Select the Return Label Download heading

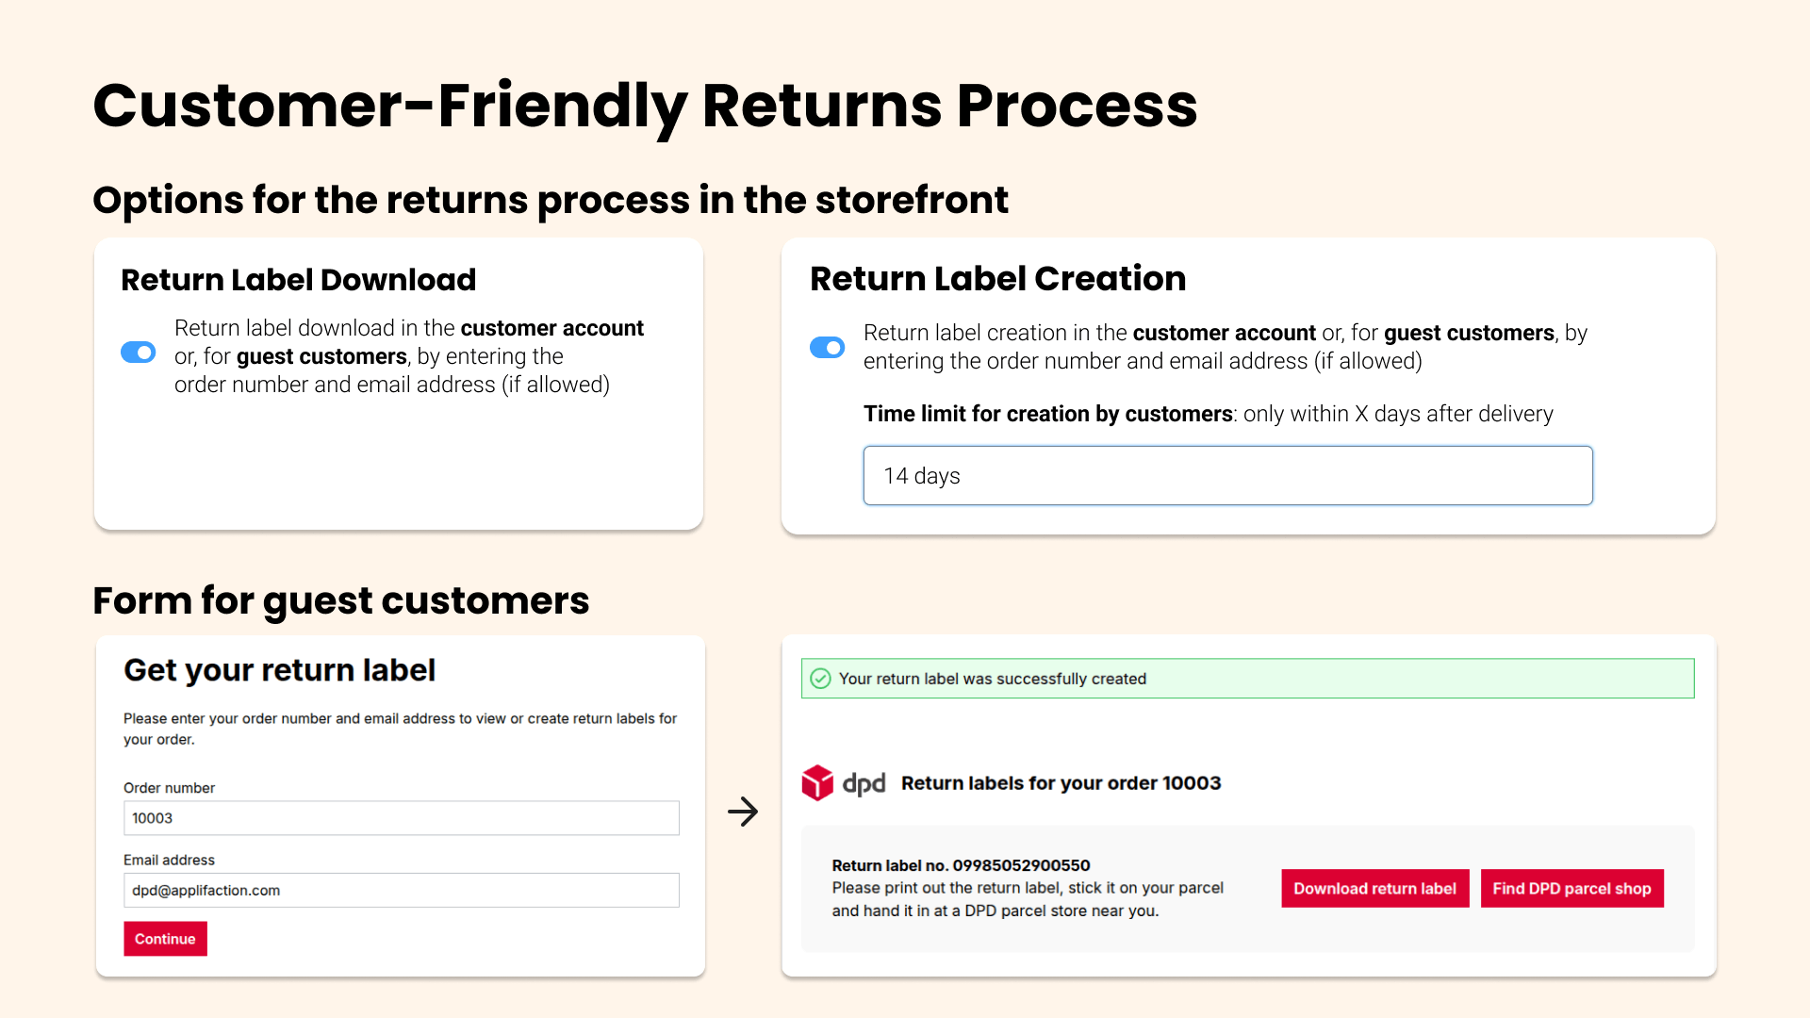pos(299,280)
